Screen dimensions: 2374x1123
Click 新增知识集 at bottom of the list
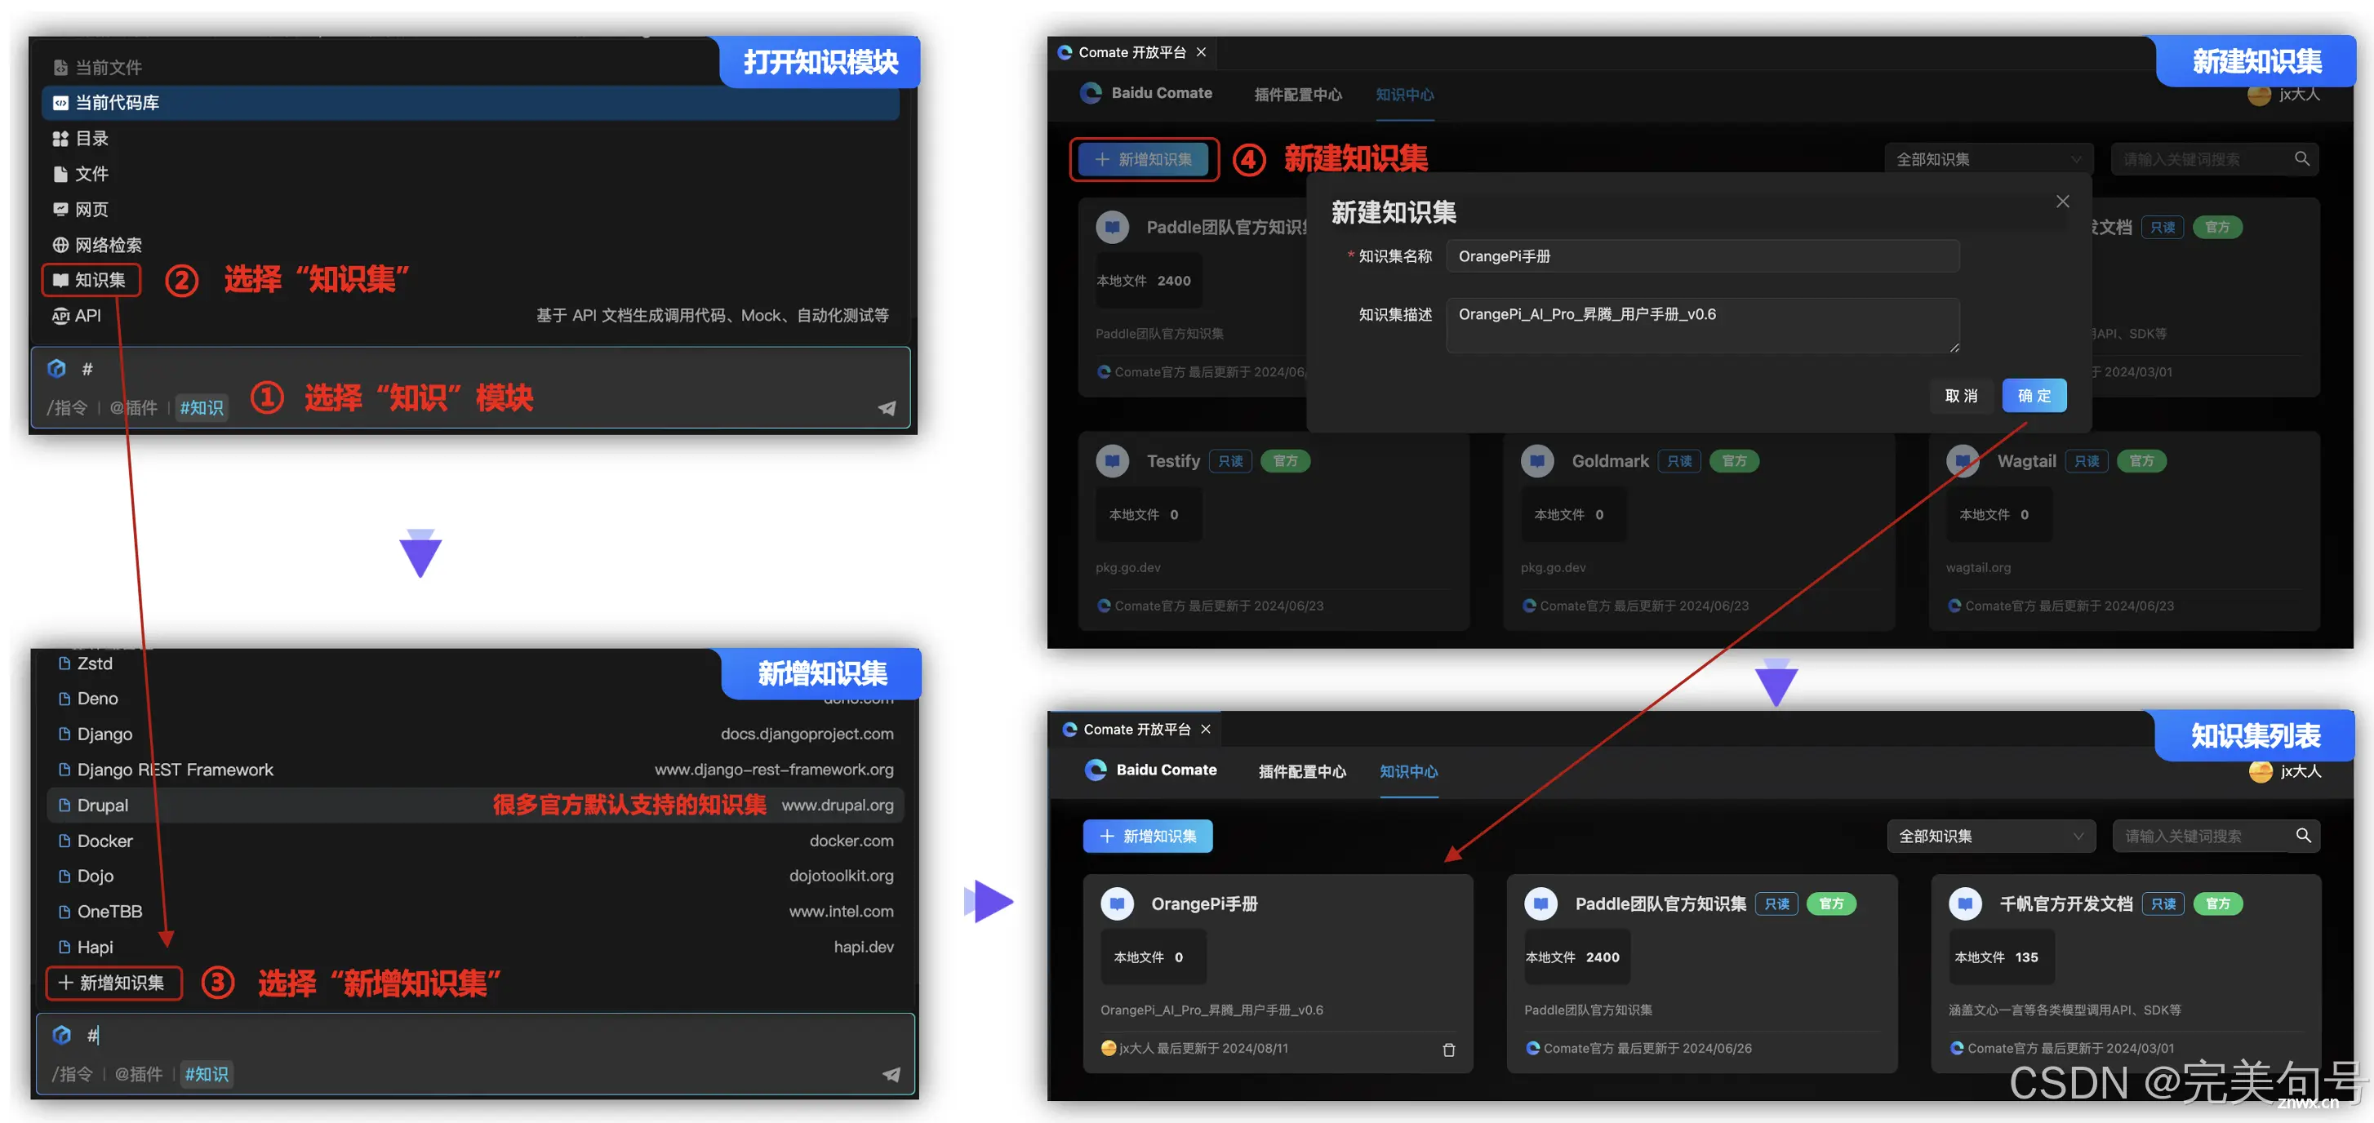pos(113,983)
